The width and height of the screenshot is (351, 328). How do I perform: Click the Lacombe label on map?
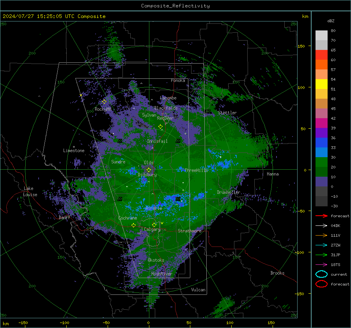point(168,98)
